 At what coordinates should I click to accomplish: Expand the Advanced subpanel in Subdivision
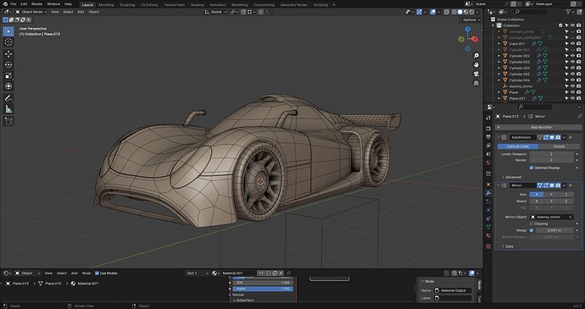(512, 177)
